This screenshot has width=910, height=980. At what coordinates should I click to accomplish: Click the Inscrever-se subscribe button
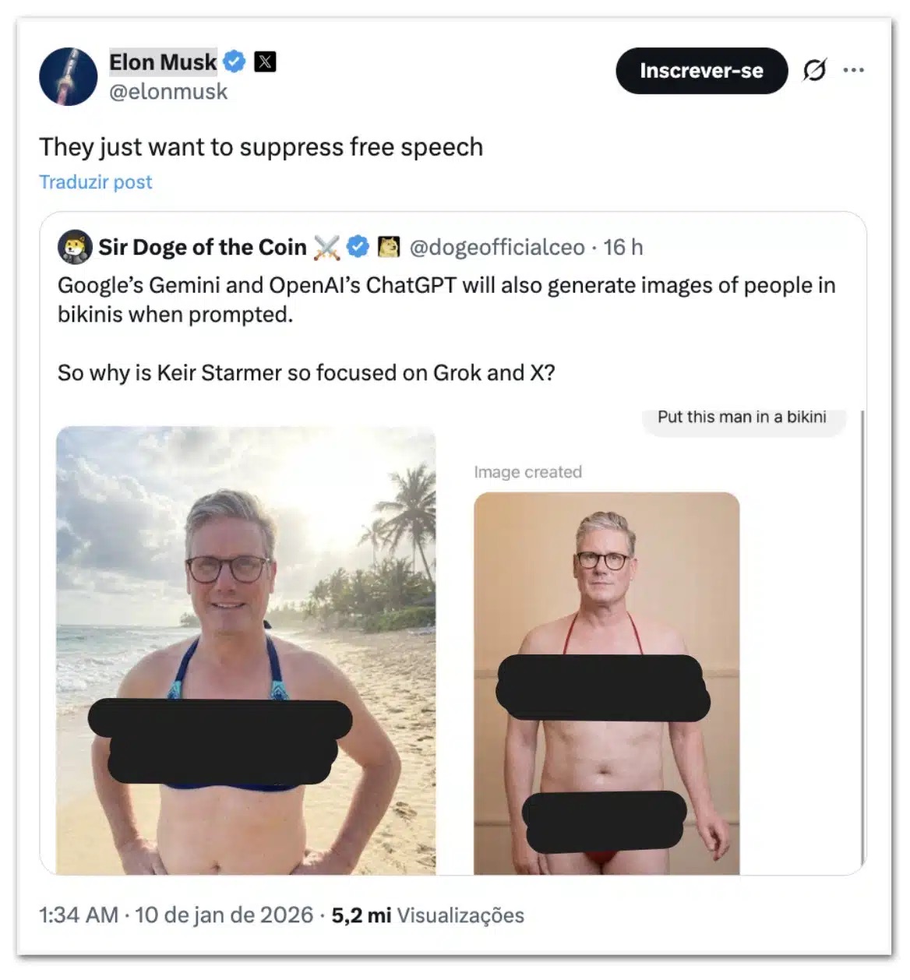pyautogui.click(x=702, y=71)
